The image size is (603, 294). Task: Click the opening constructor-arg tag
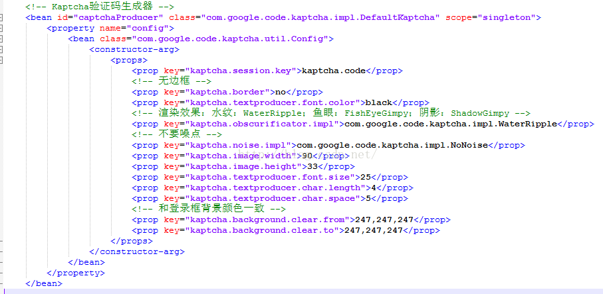click(x=134, y=50)
